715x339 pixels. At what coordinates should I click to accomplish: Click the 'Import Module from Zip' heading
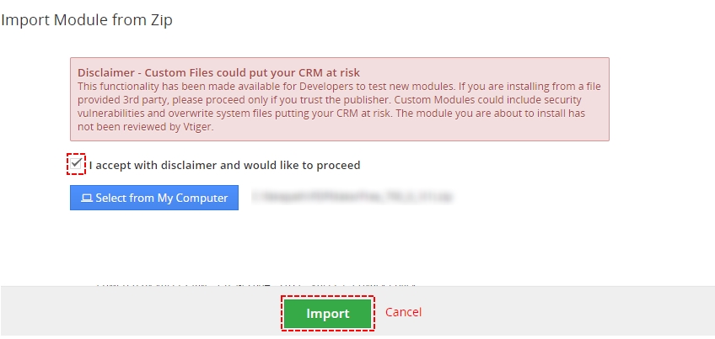point(87,19)
